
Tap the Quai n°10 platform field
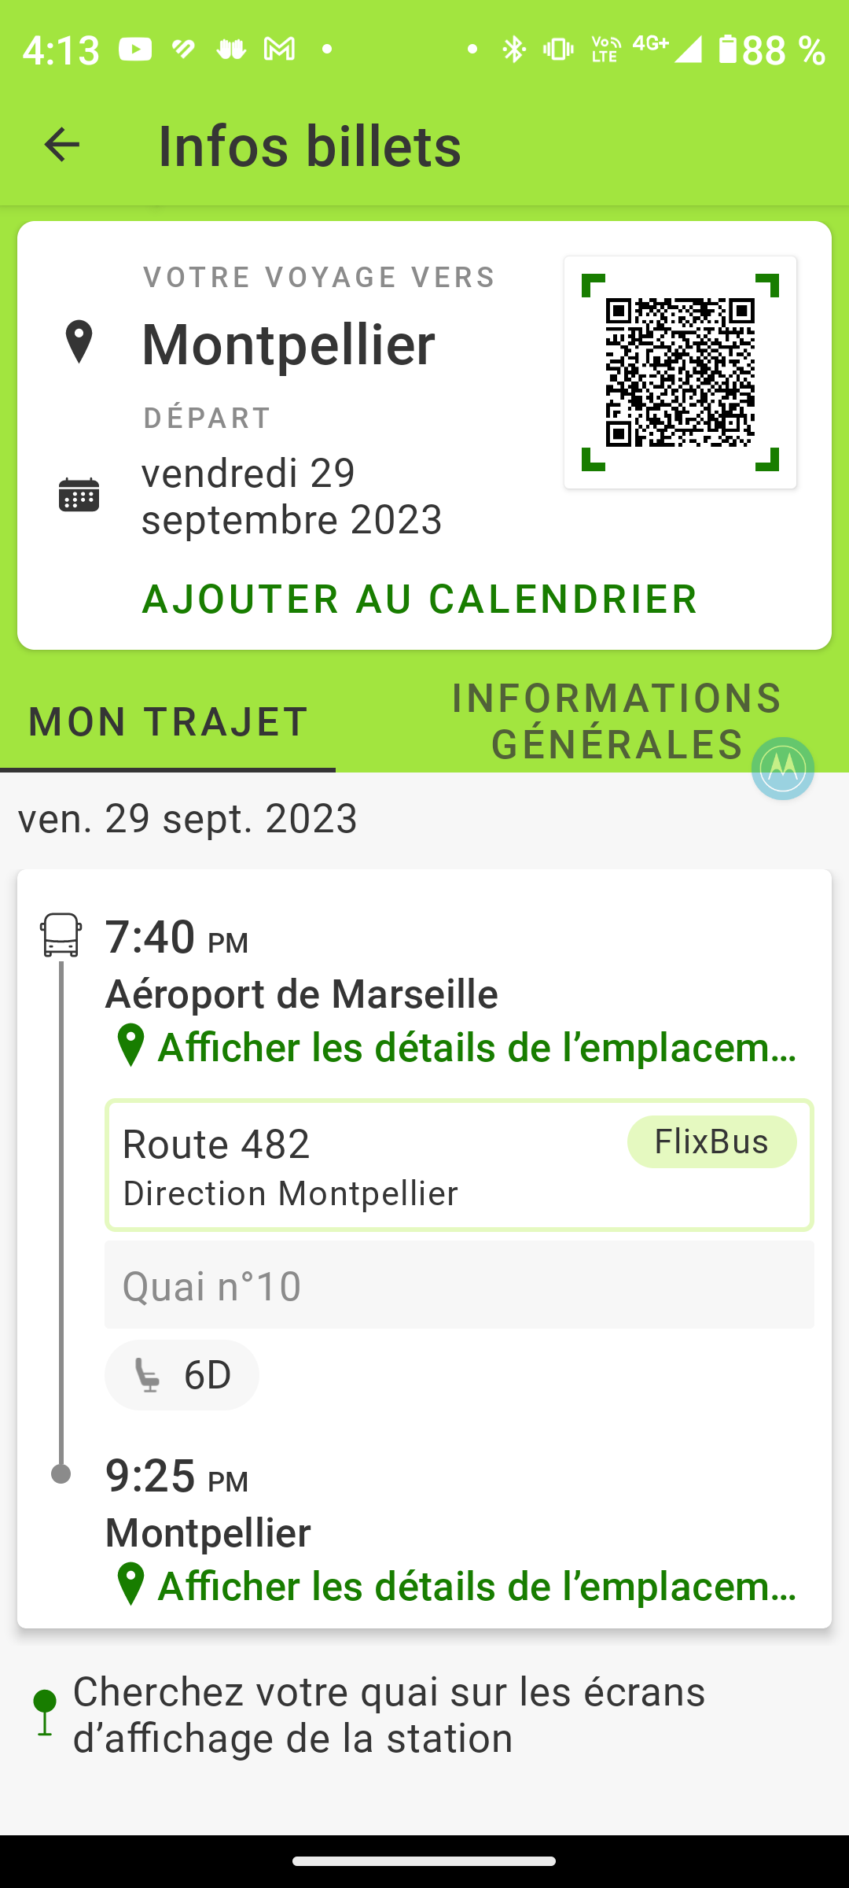pos(459,1285)
